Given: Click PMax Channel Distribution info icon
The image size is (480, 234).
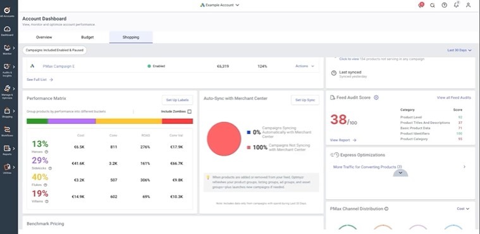Looking at the screenshot, I should pos(386,209).
